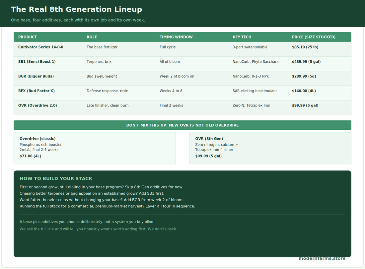The width and height of the screenshot is (365, 269).
Task: Click the 'Zero-nitrogen, calcium +' description line
Action: click(x=216, y=145)
